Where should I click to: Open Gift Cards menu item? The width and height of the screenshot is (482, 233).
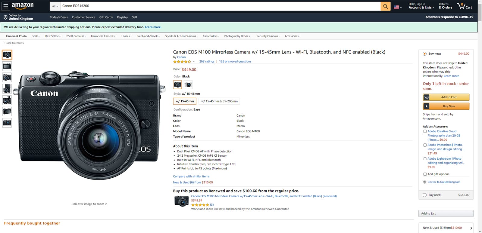point(106,17)
